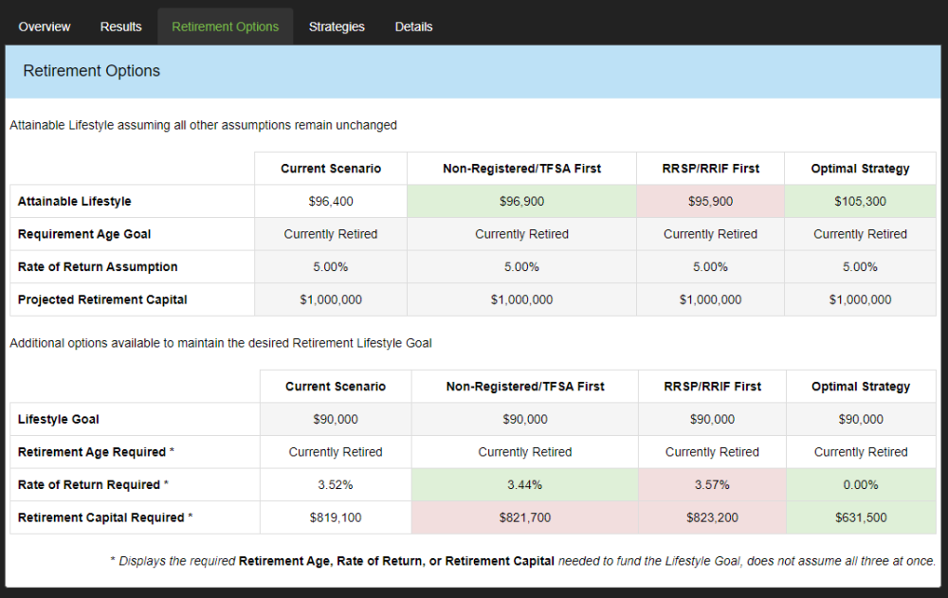The width and height of the screenshot is (948, 598).
Task: Click the Current Scenario column header
Action: point(330,168)
